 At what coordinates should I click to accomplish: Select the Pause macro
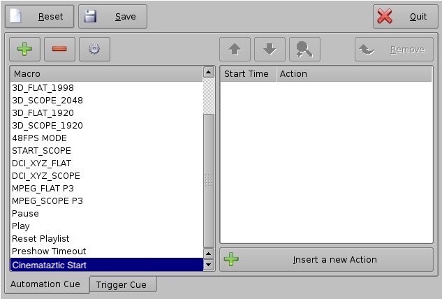[x=106, y=213]
